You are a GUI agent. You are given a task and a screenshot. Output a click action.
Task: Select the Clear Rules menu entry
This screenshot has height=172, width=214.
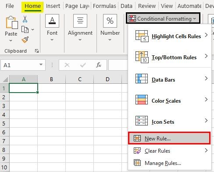[169, 150]
